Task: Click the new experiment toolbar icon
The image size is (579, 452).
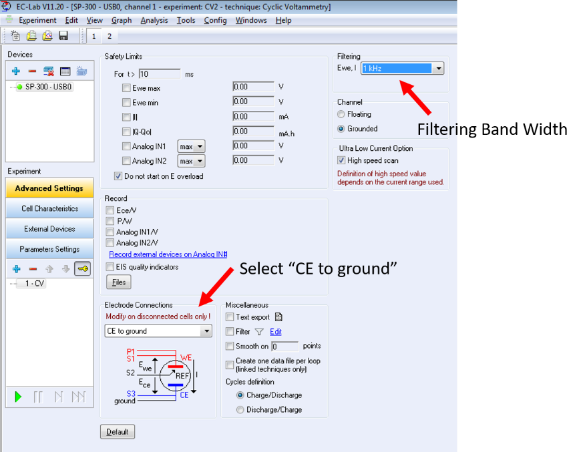Action: click(x=15, y=36)
